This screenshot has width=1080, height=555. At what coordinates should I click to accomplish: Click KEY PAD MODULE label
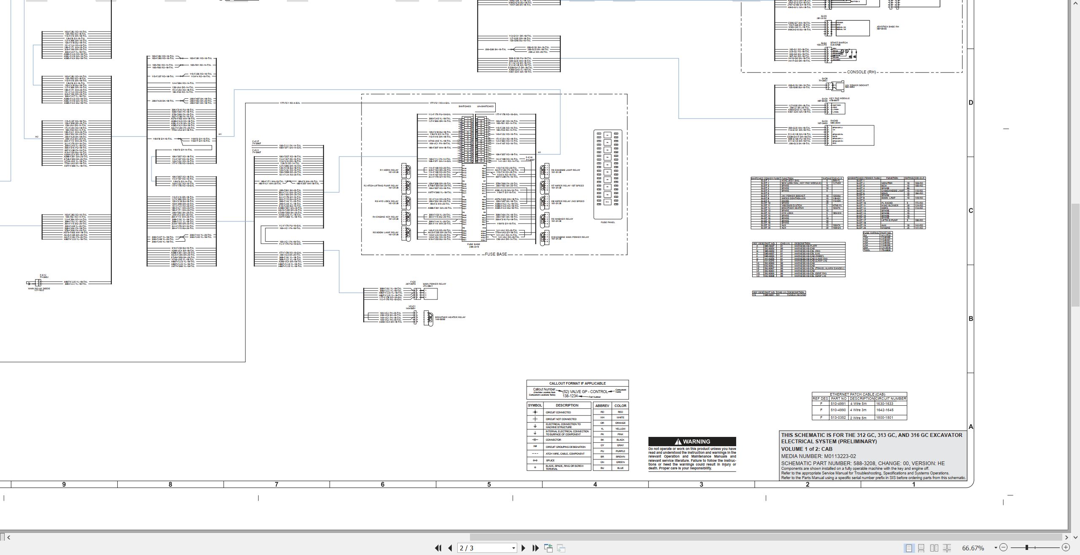(x=839, y=98)
